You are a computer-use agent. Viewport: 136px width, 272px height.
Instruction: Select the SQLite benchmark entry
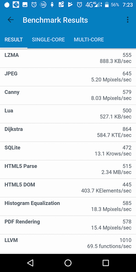[68, 151]
